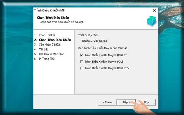Click the Tiếp > next button
The height and width of the screenshot is (115, 184).
click(x=126, y=102)
